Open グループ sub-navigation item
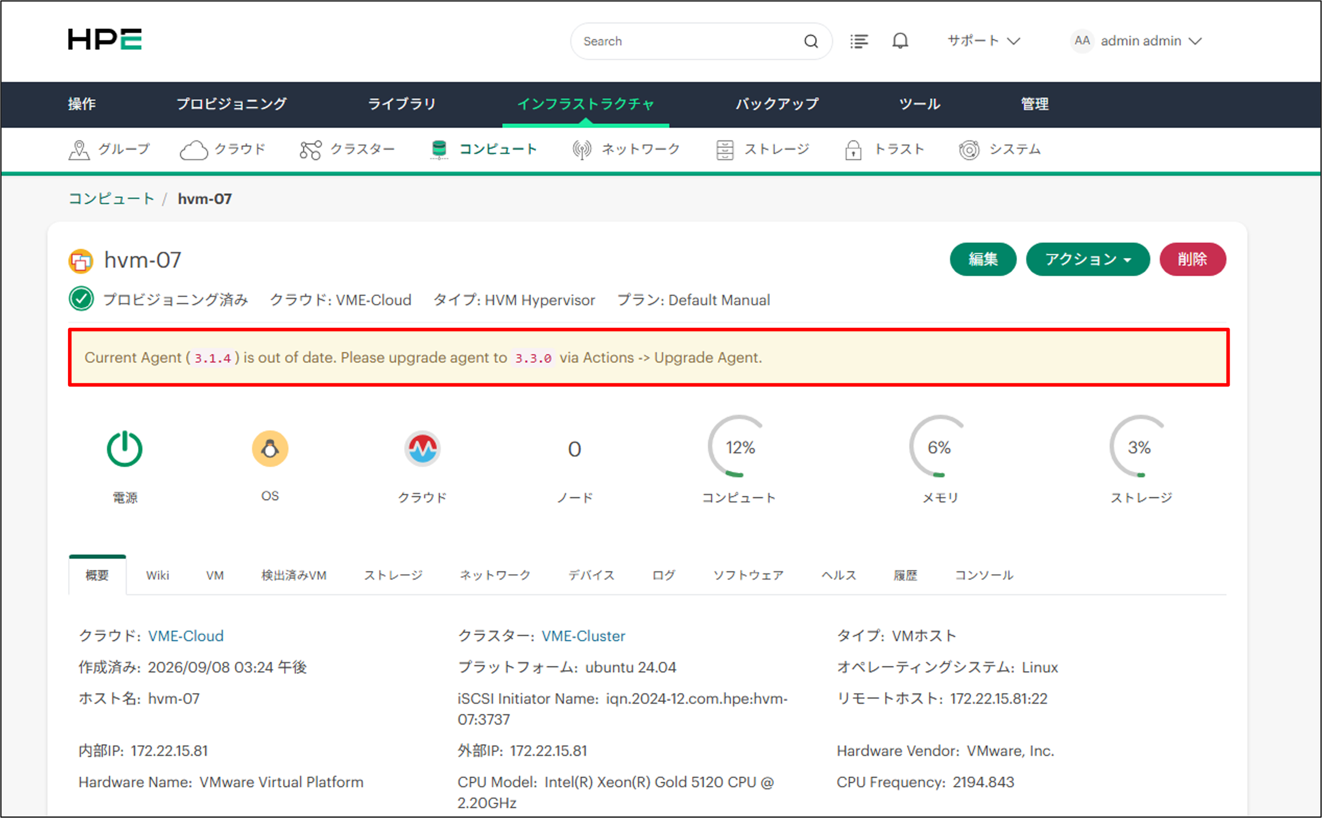This screenshot has width=1322, height=818. tap(109, 150)
